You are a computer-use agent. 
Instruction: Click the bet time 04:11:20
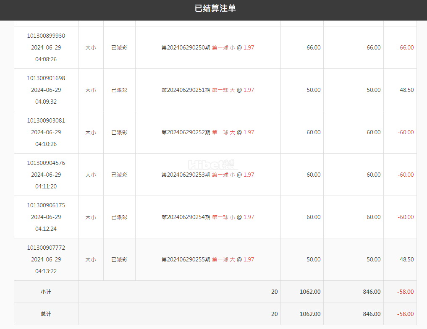coord(46,187)
